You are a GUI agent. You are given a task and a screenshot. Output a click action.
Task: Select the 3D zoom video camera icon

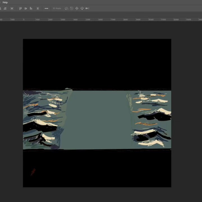pyautogui.click(x=87, y=8)
